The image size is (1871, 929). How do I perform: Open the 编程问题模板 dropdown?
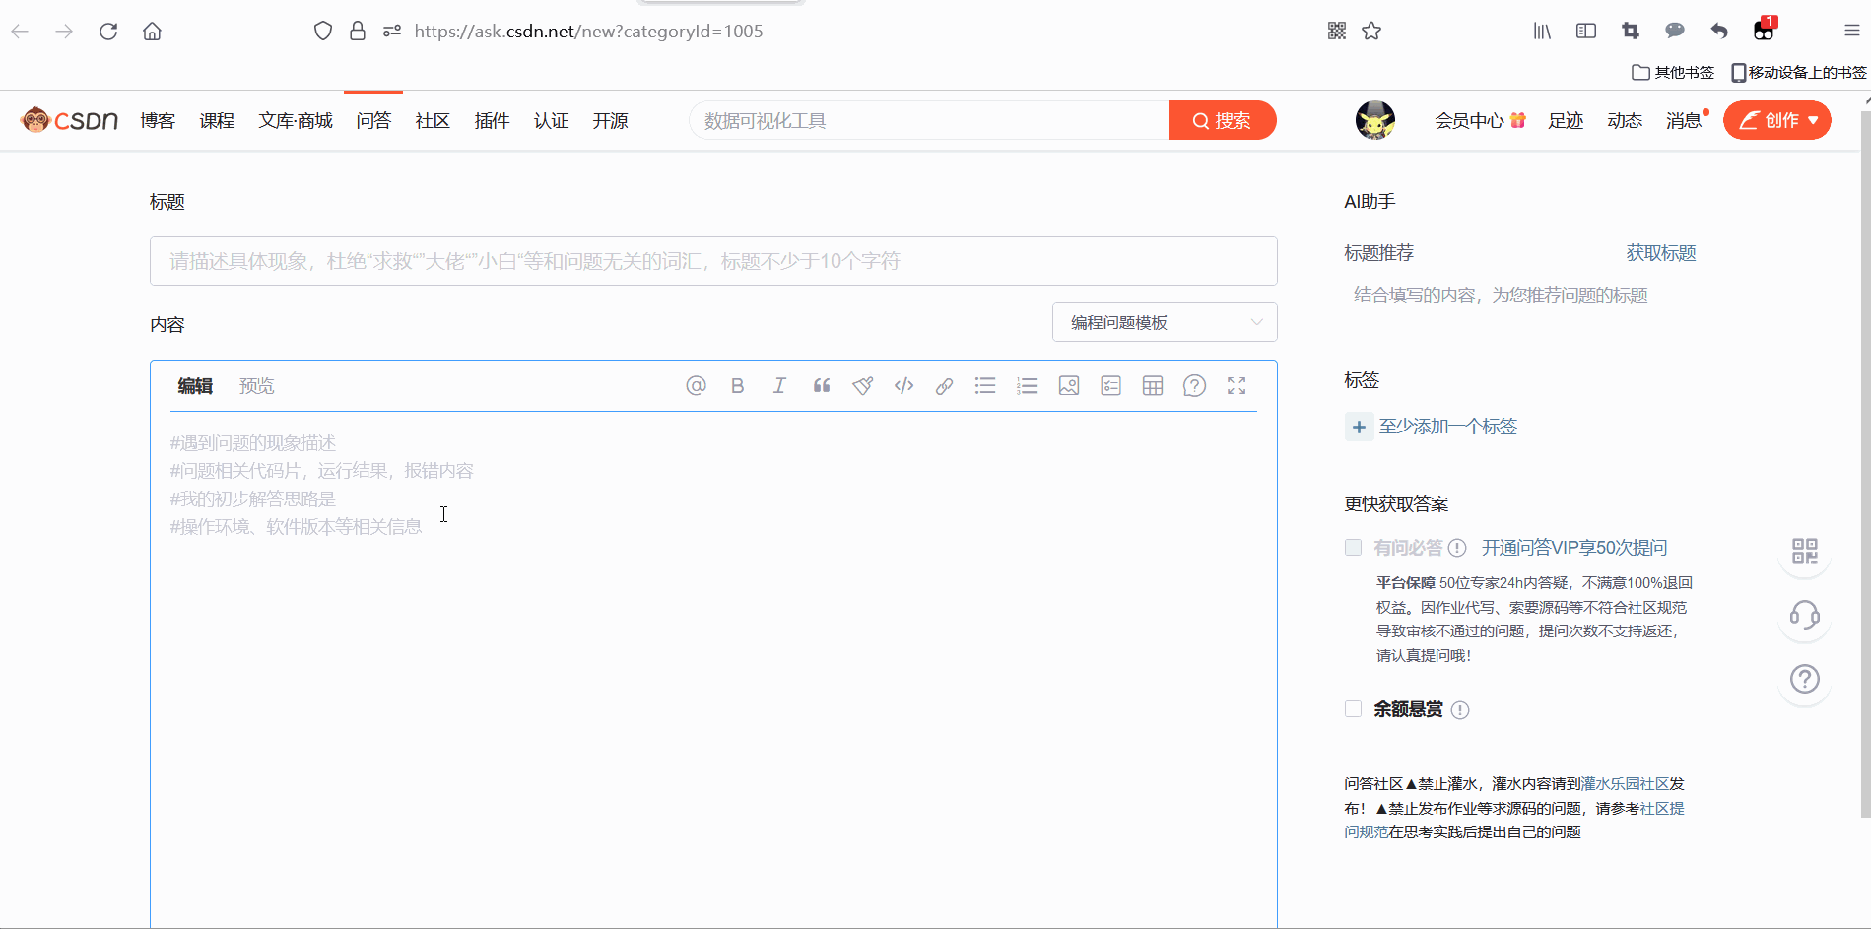point(1165,323)
